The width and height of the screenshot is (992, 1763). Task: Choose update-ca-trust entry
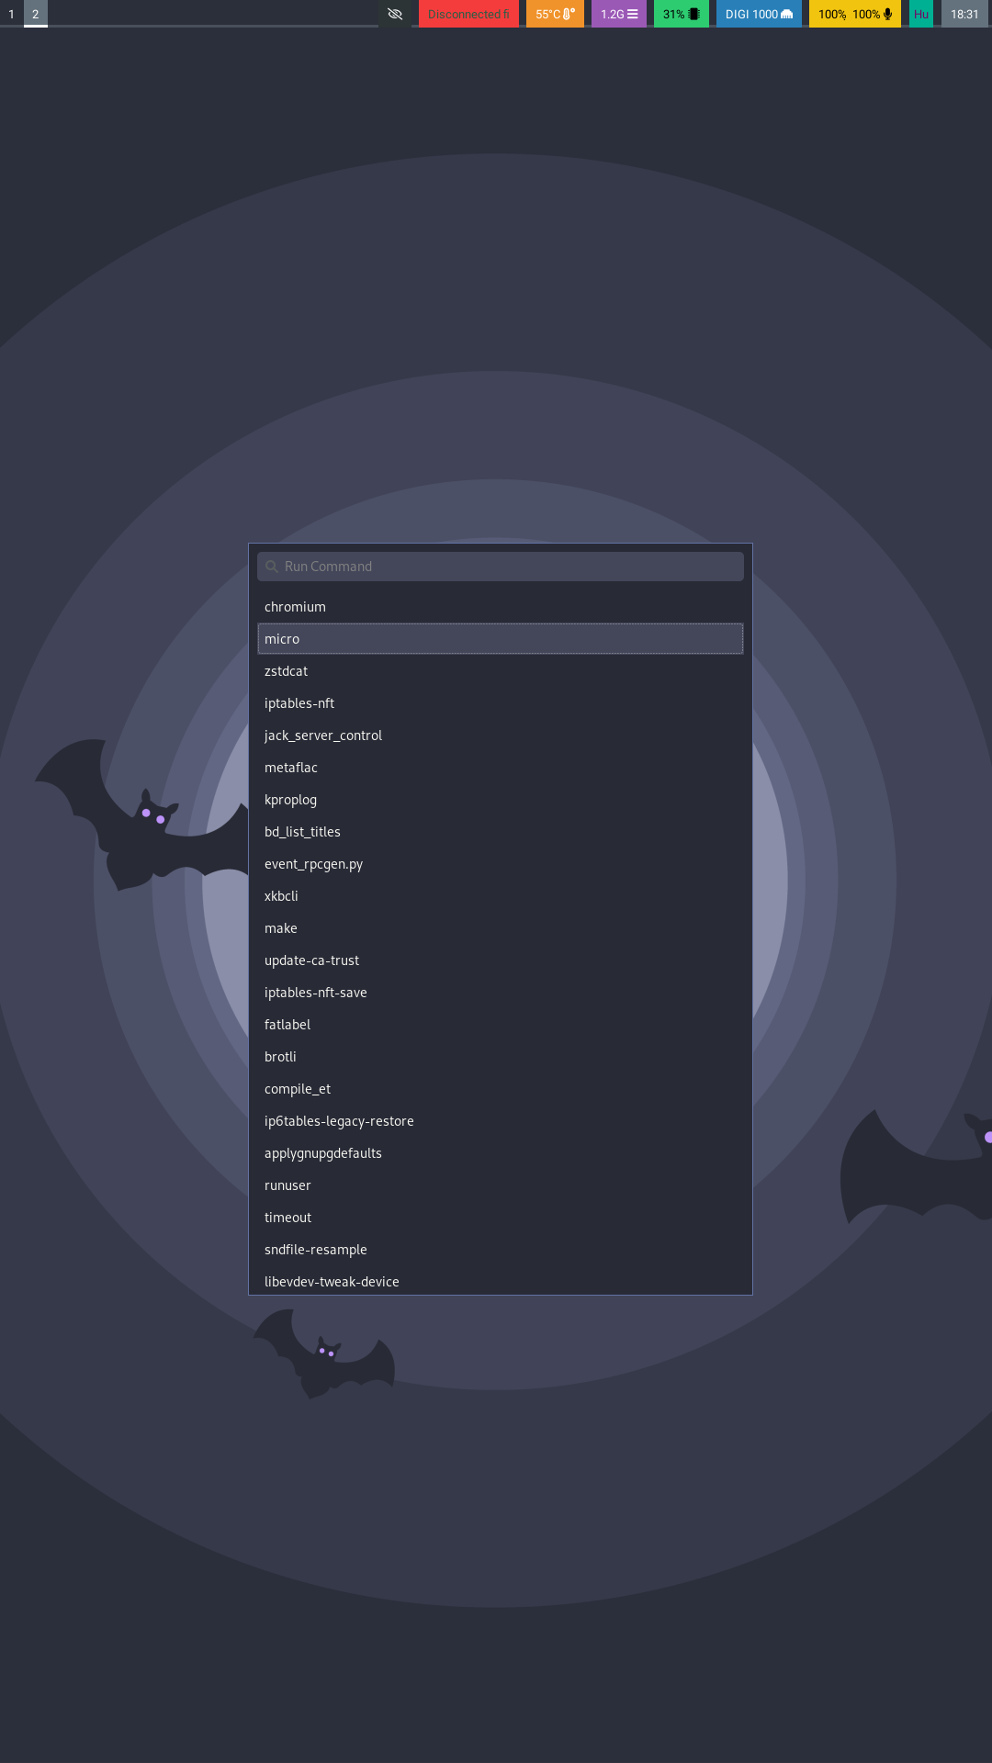[x=501, y=960]
